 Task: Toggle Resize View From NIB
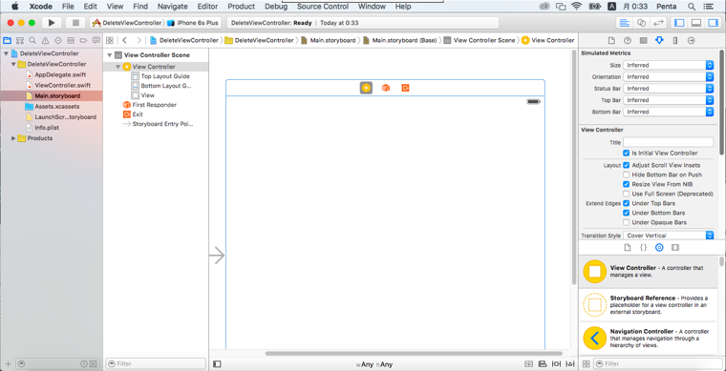point(626,184)
